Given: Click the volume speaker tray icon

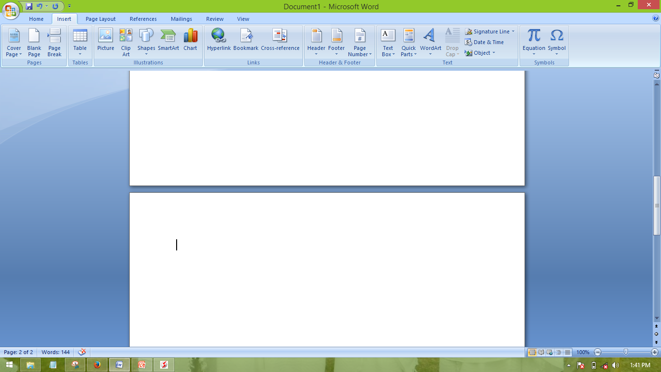Looking at the screenshot, I should 616,365.
